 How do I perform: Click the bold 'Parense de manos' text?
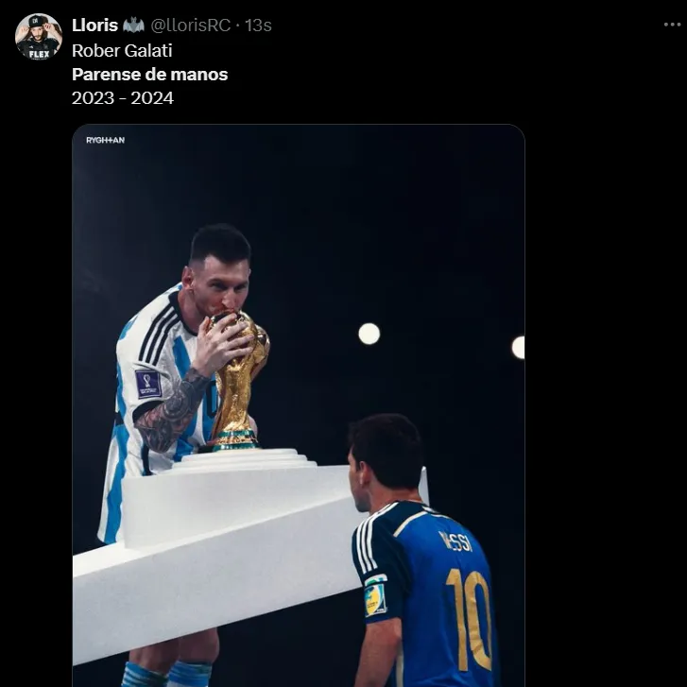click(149, 74)
